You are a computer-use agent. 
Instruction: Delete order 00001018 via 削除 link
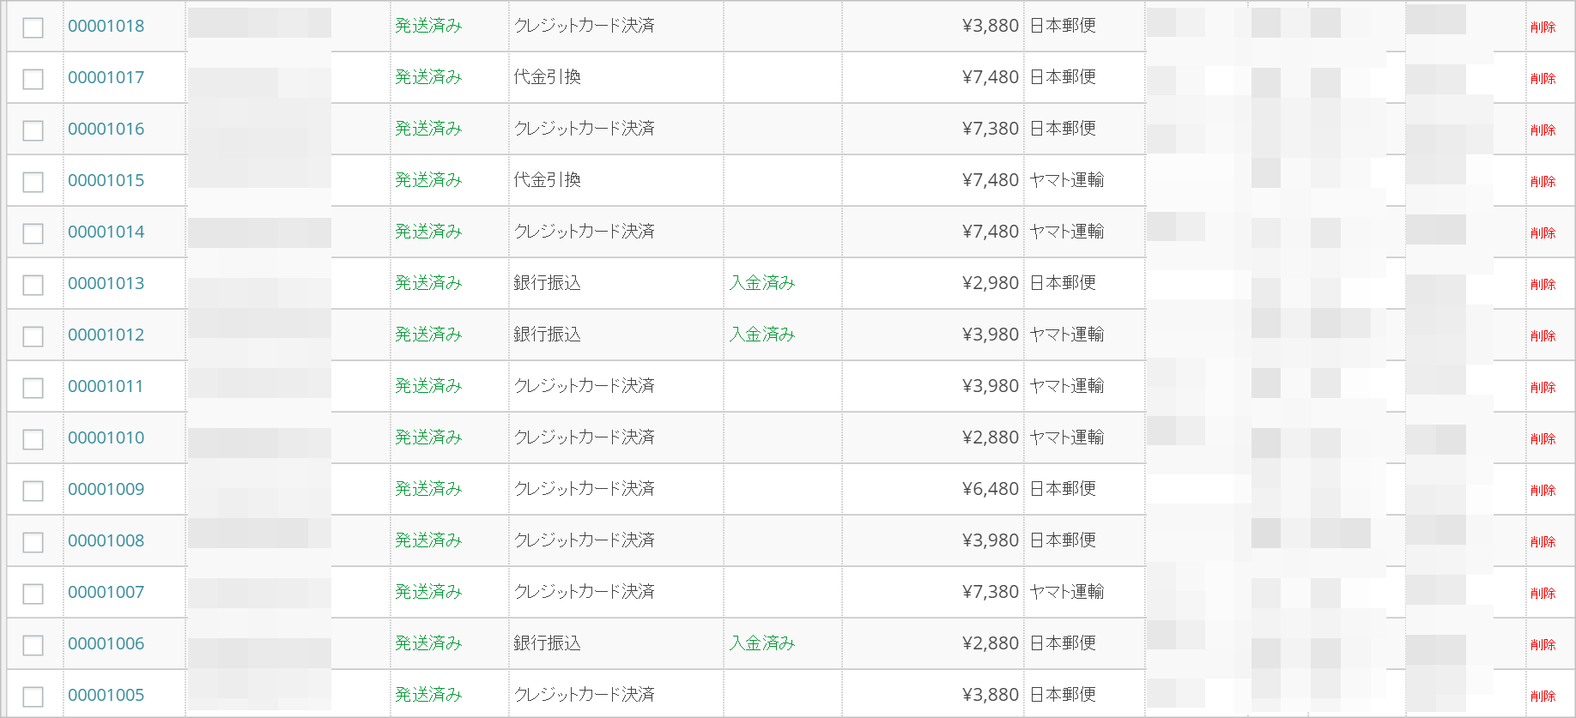click(1543, 27)
